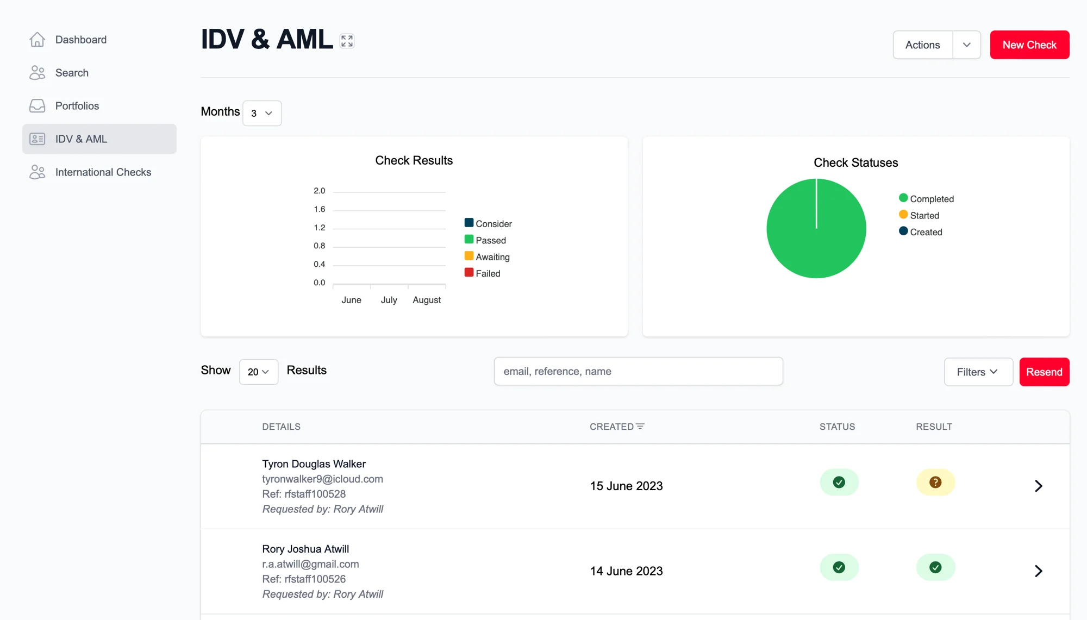
Task: Focus the email, reference, name search field
Action: (638, 372)
